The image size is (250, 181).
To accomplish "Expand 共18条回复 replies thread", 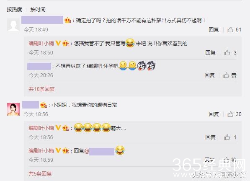I will click(x=41, y=89).
